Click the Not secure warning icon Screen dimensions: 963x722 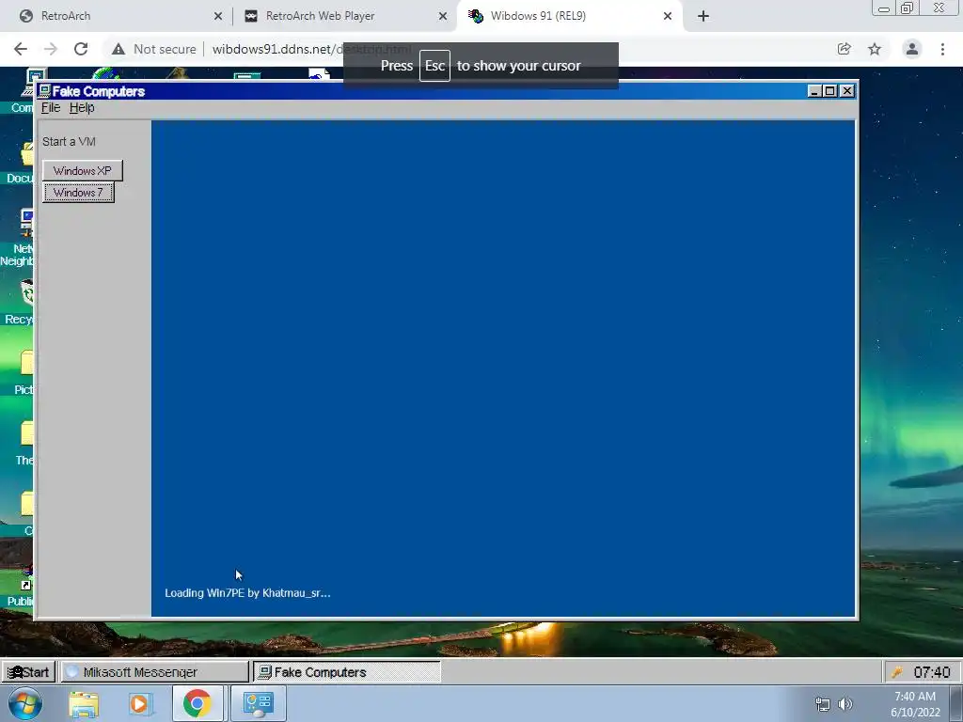click(118, 49)
